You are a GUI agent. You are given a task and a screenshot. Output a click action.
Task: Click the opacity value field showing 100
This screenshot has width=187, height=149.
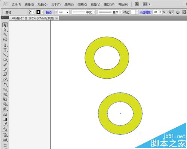[156, 12]
